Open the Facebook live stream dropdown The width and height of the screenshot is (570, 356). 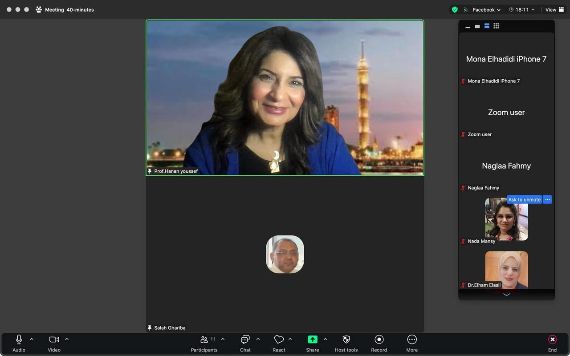(x=486, y=10)
